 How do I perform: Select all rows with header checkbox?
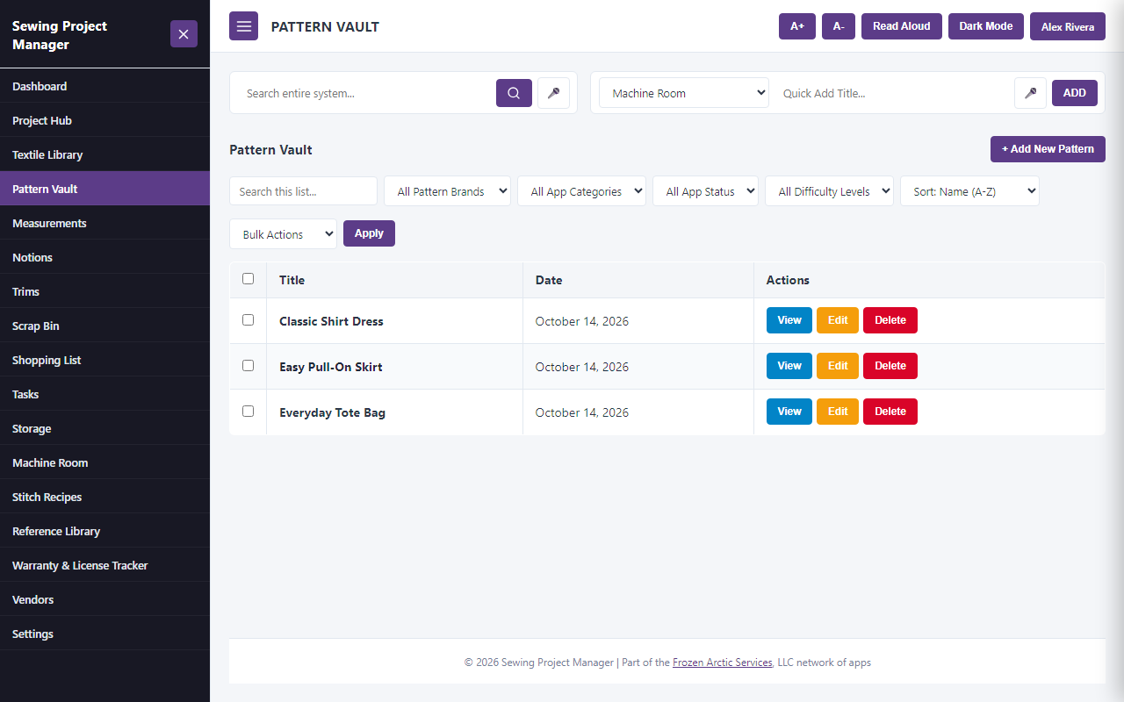248,279
